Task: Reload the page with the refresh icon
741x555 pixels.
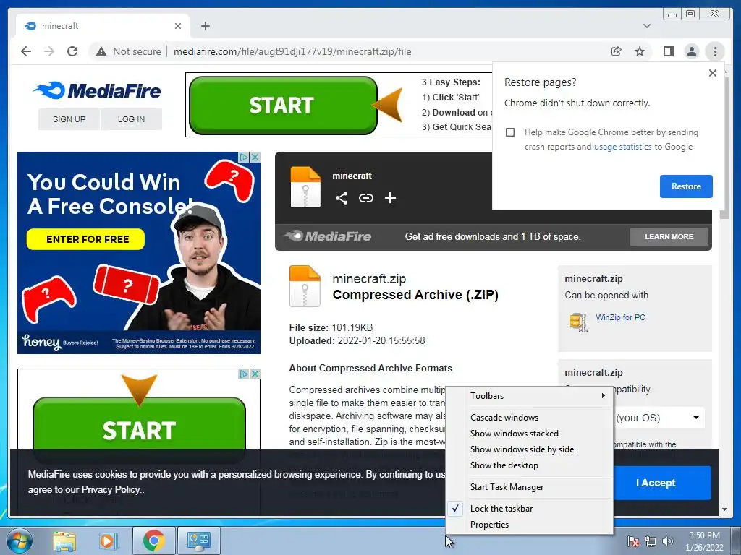Action: (72, 51)
